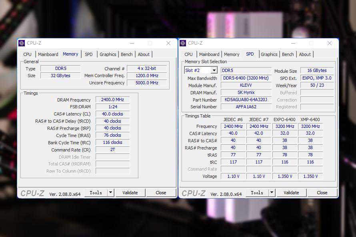Switch to the SPD tab in the left window
The image size is (356, 237).
(x=88, y=54)
